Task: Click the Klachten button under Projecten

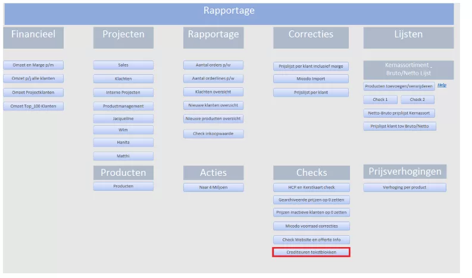Action: tap(123, 79)
